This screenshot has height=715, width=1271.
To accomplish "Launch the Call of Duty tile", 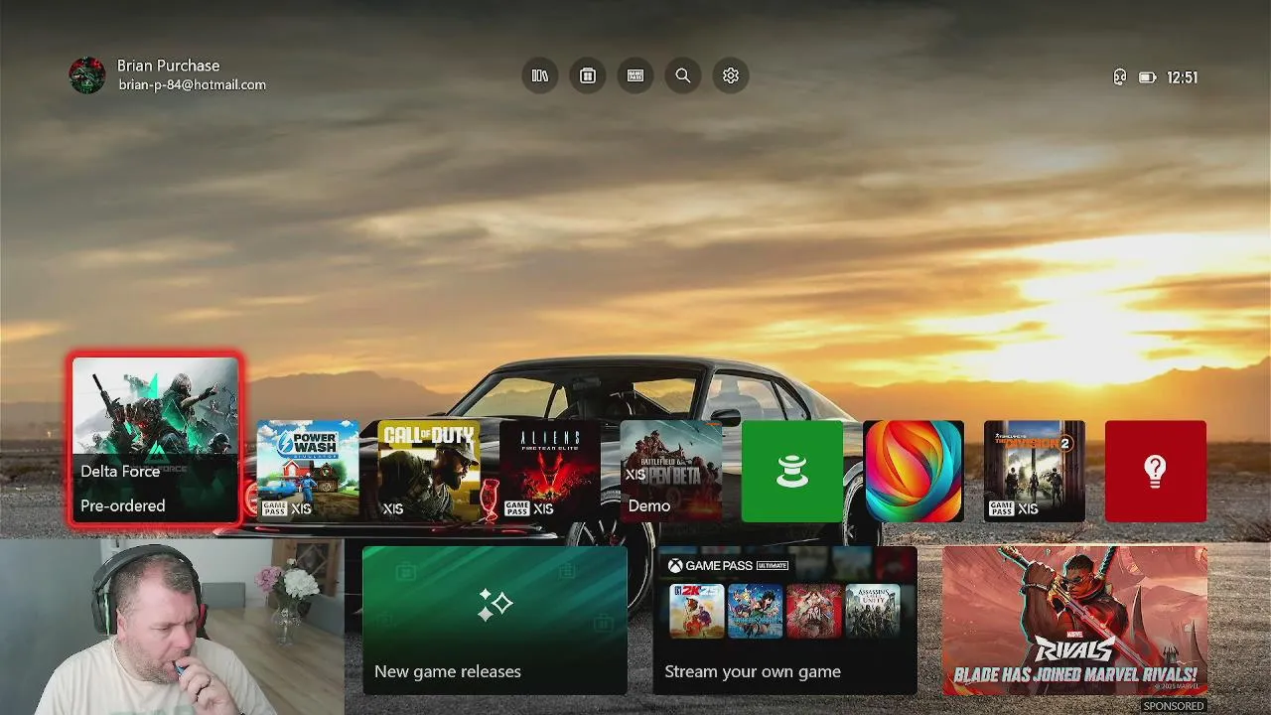I will click(x=429, y=471).
